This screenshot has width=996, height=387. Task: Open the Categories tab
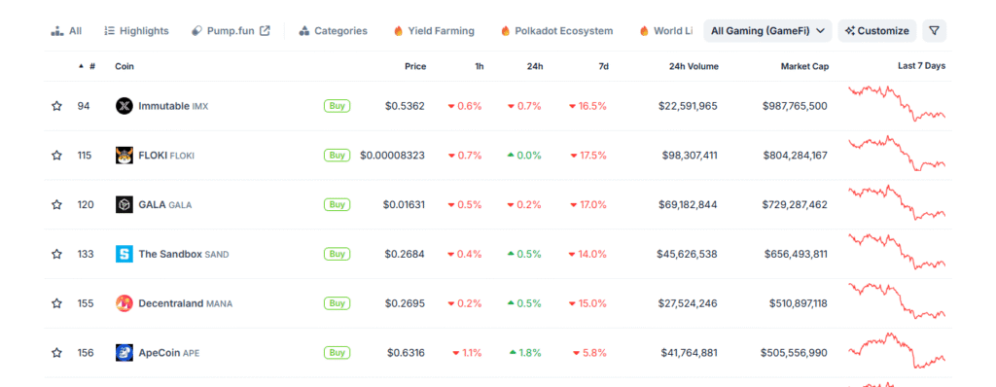click(x=333, y=30)
